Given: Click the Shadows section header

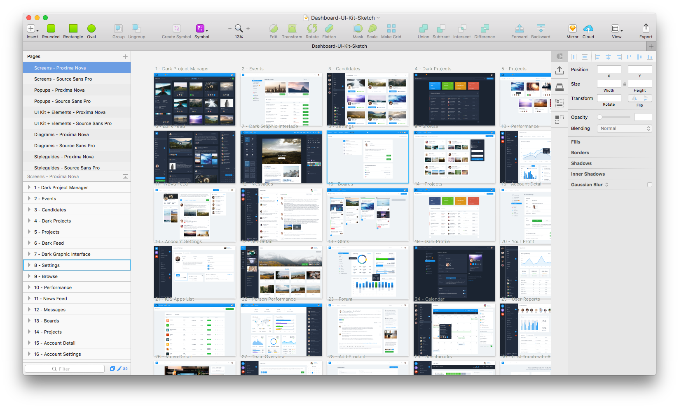Looking at the screenshot, I should pos(581,163).
